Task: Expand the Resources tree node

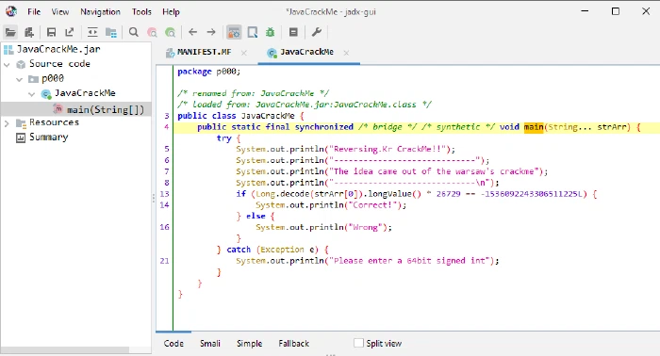Action: click(7, 123)
